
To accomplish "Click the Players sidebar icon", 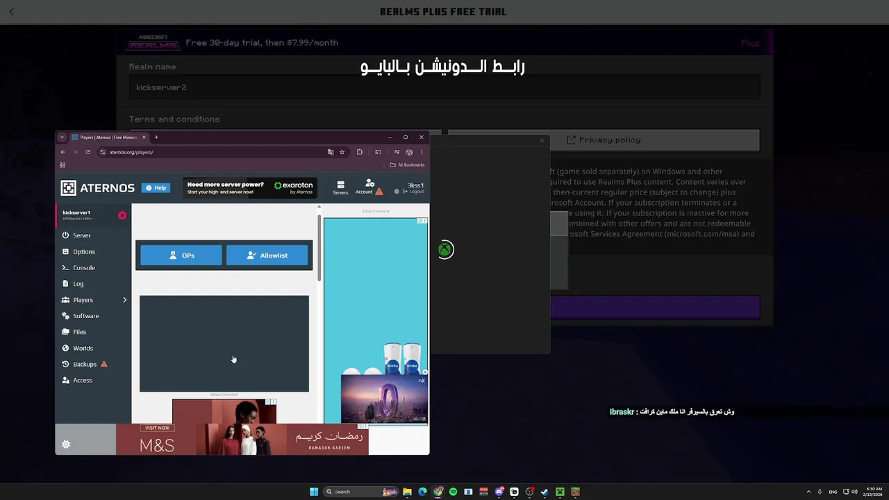I will (66, 300).
